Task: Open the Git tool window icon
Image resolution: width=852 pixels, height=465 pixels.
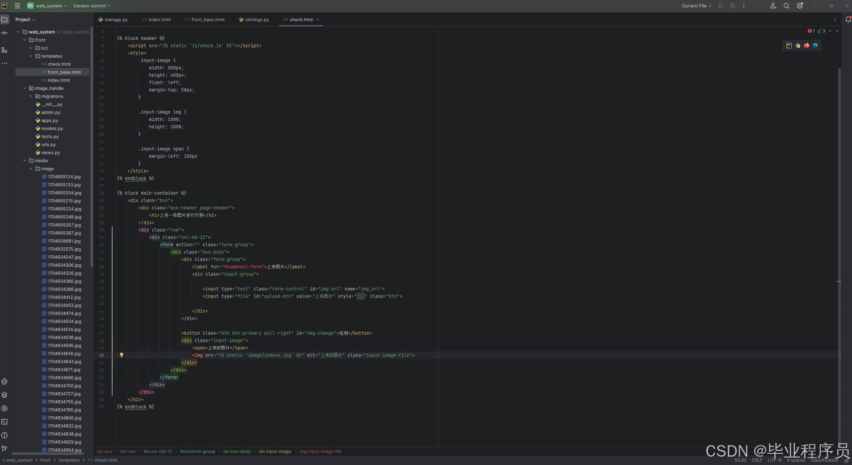Action: 4,449
